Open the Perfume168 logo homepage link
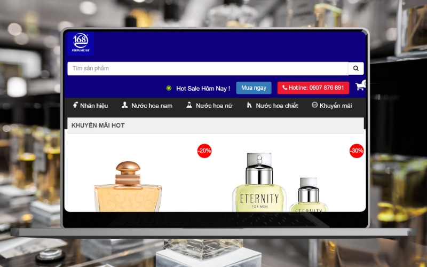Viewport: 427px width, 267px height. tap(81, 44)
